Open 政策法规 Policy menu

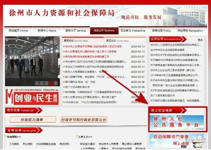pos(161,30)
